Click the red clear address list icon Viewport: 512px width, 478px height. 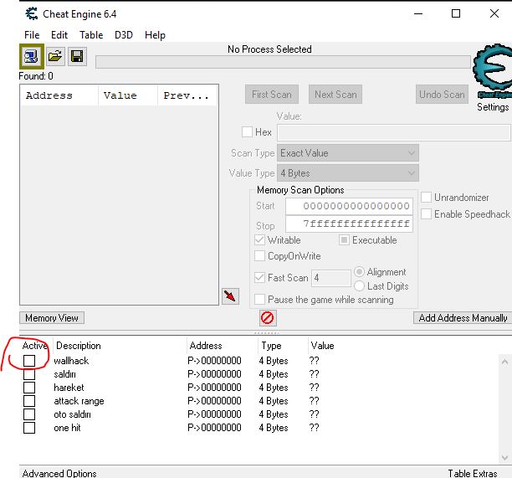tap(268, 317)
